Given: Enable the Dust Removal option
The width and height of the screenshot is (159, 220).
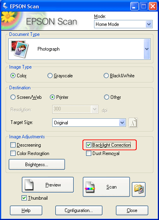Looking at the screenshot, I should [89, 153].
